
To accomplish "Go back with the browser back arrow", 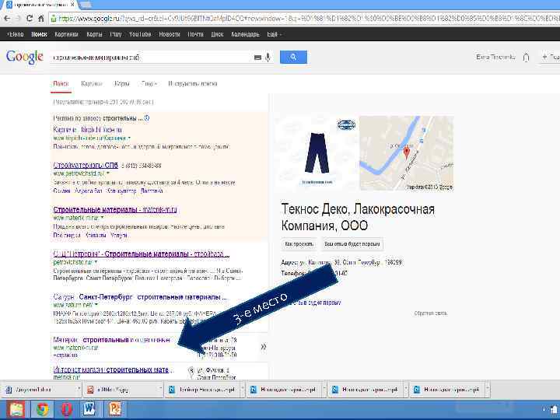I will pos(7,19).
